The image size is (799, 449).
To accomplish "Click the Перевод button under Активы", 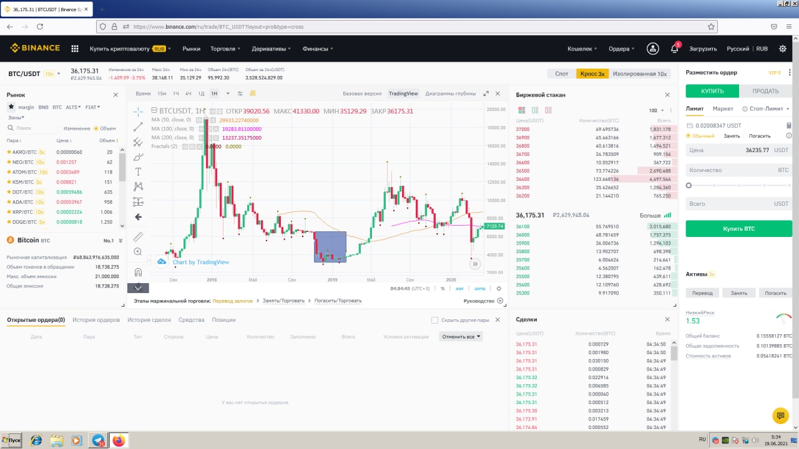I will click(702, 292).
